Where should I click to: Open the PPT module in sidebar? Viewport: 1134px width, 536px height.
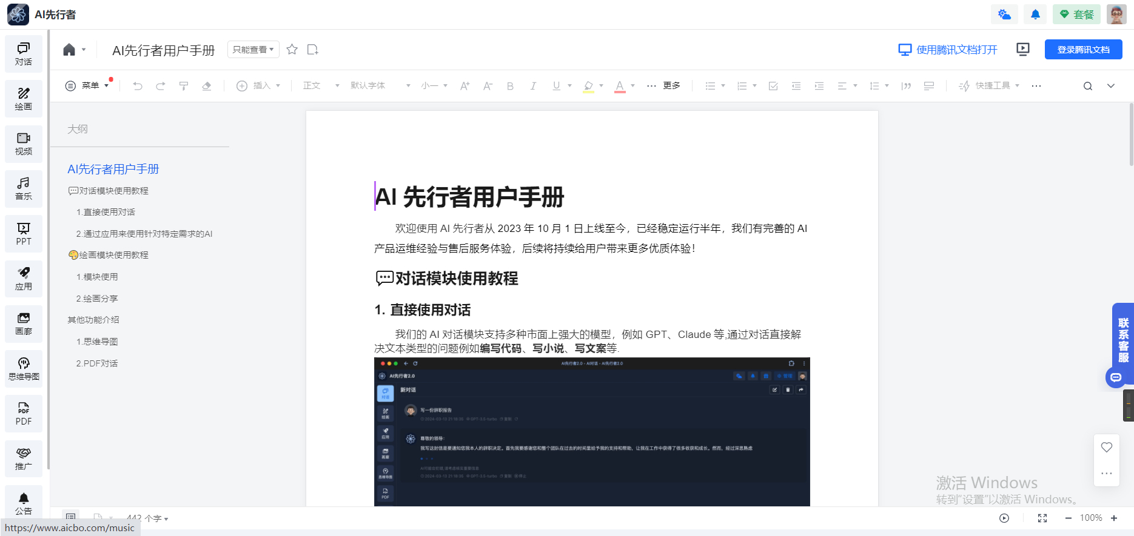(x=24, y=234)
